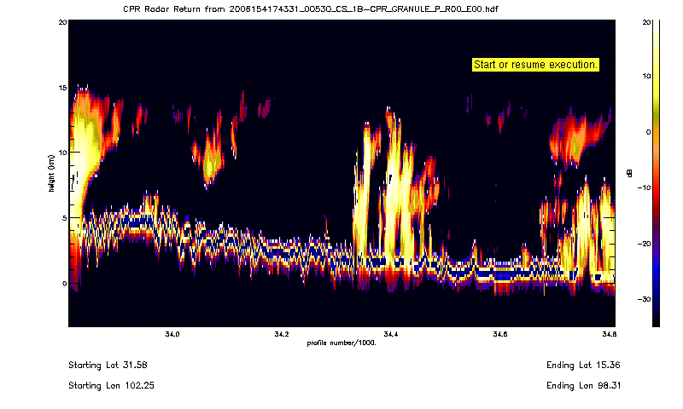Click the 34.4 tick on the x-axis
Viewport: 683px width, 409px height.
(391, 334)
